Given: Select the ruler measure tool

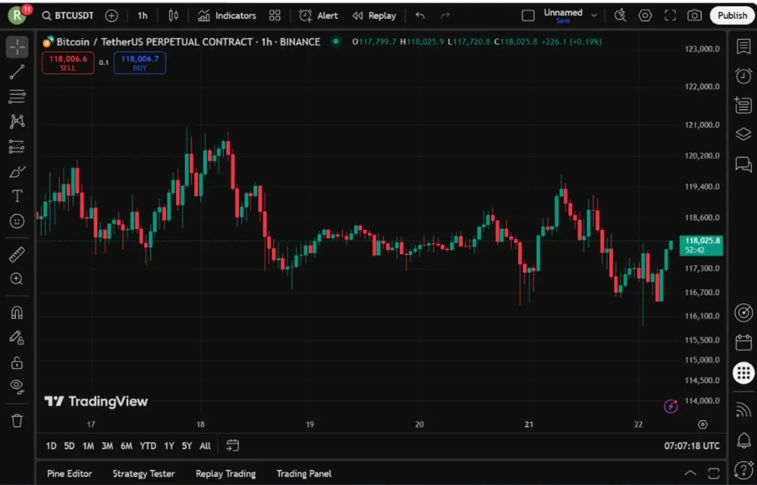Looking at the screenshot, I should point(17,254).
